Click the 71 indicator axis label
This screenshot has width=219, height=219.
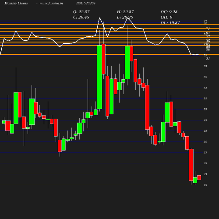(x=208, y=28)
